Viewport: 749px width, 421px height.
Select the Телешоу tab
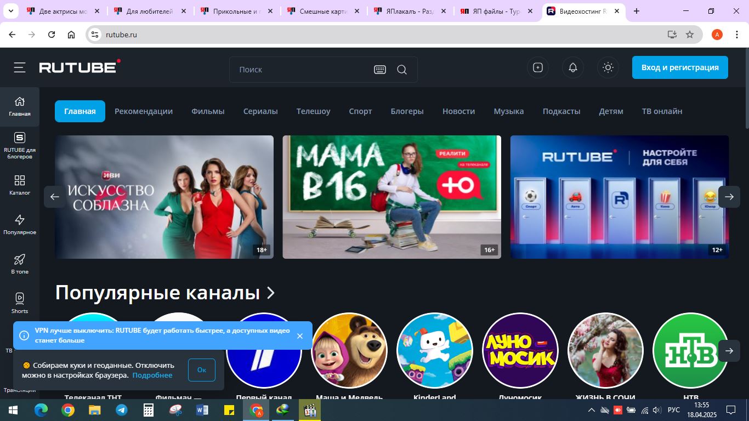click(313, 111)
